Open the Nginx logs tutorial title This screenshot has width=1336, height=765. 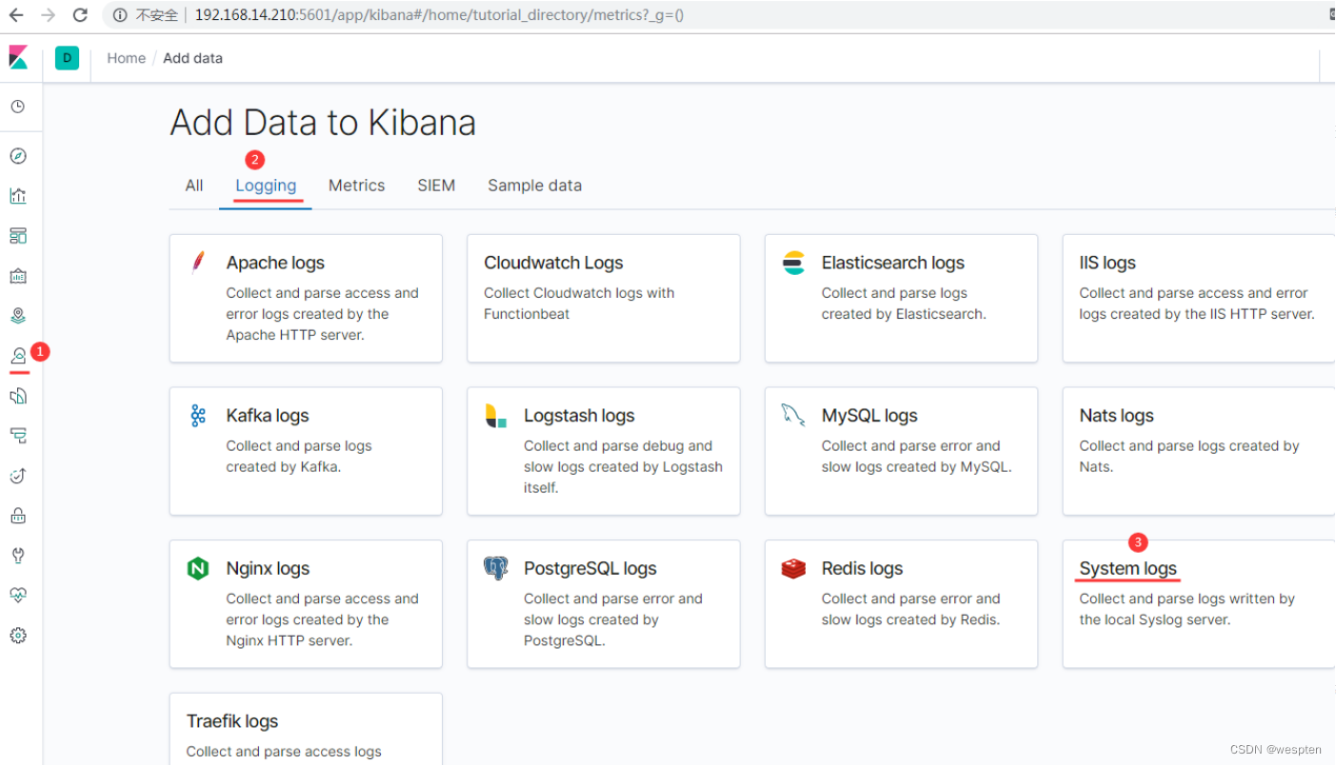[268, 569]
